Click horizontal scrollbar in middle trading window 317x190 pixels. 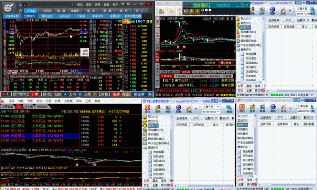click(203, 185)
